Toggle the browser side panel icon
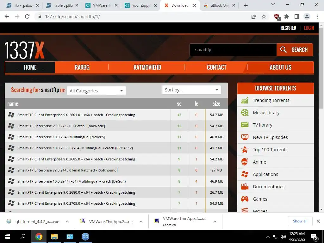Image resolution: width=324 pixels, height=243 pixels. 297,16
